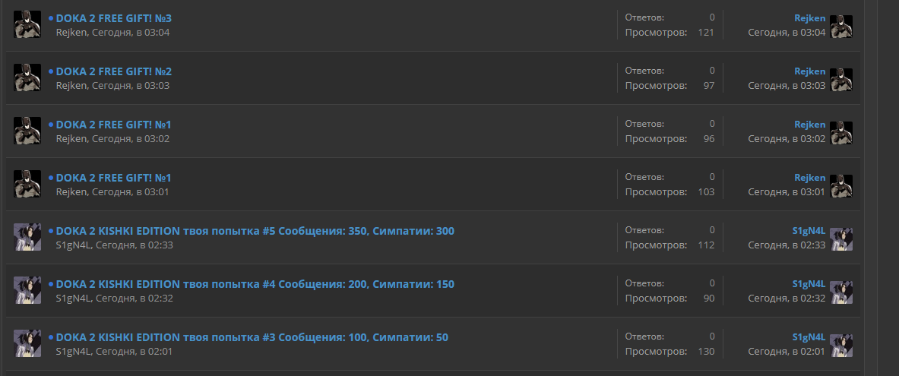Click S1gN4L's small avatar beside 02:01 last post
This screenshot has height=376, width=899.
tap(841, 346)
